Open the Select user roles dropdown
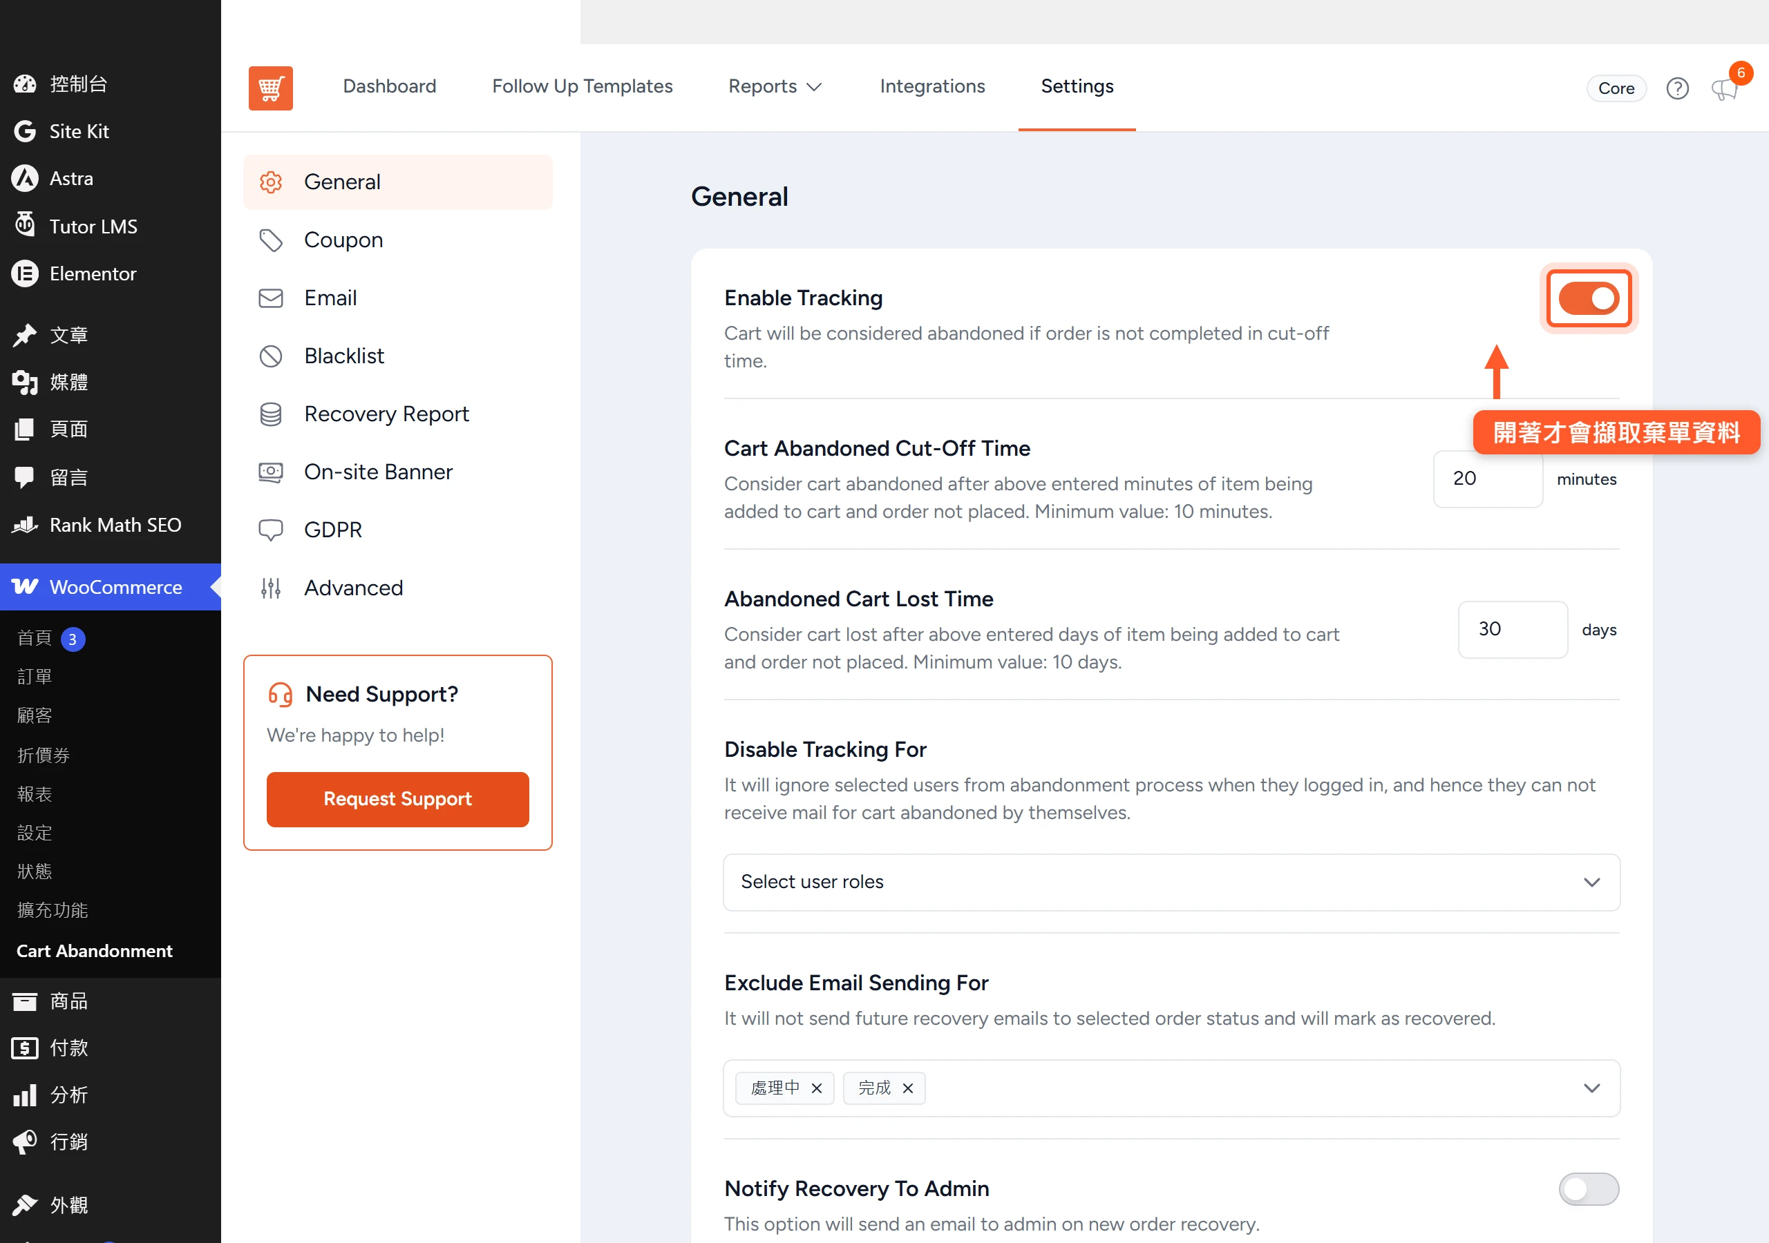1769x1243 pixels. 1171,882
